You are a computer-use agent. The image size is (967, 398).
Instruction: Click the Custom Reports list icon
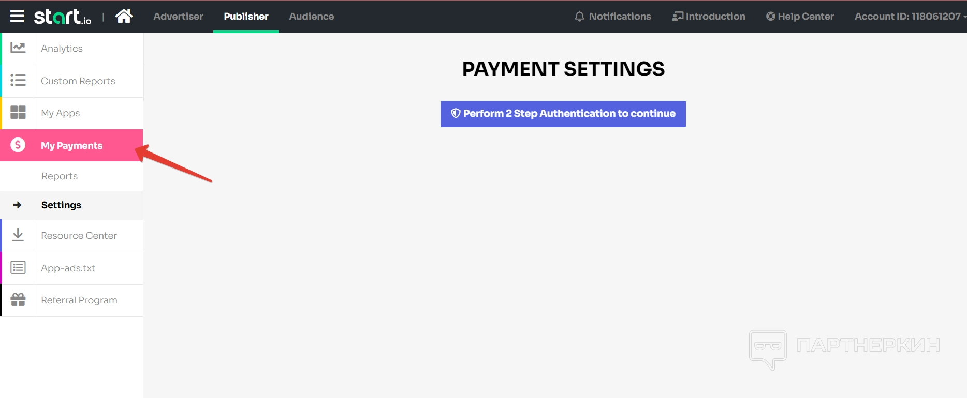coord(18,81)
